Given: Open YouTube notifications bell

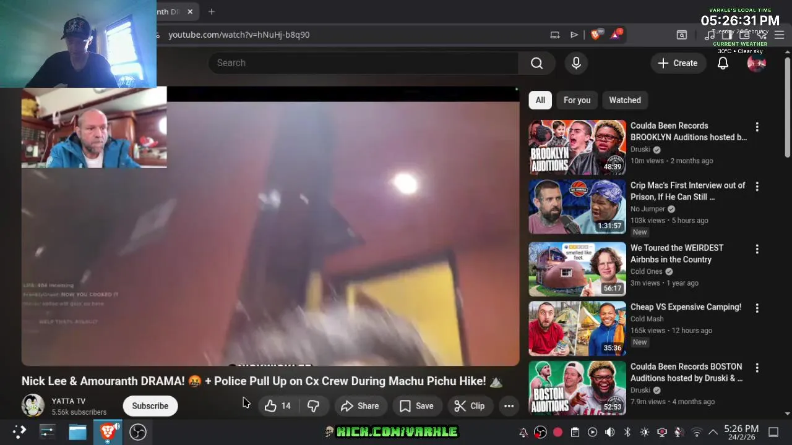Looking at the screenshot, I should pyautogui.click(x=723, y=63).
